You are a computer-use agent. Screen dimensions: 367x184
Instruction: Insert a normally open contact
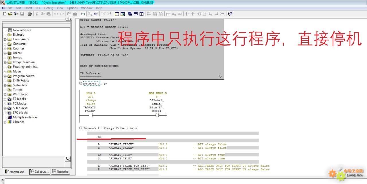[187, 14]
